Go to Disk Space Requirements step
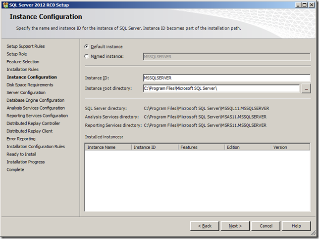The width and height of the screenshot is (319, 239). click(30, 85)
